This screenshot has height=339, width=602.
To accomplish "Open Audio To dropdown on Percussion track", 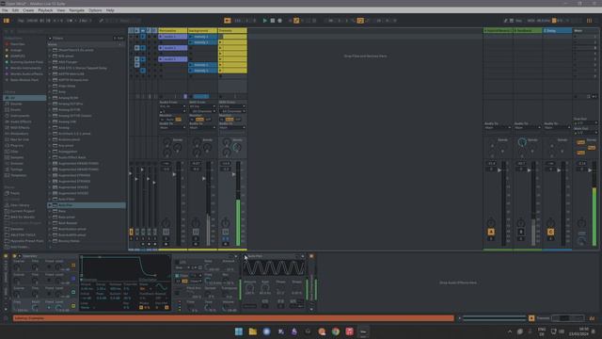I will pyautogui.click(x=172, y=128).
